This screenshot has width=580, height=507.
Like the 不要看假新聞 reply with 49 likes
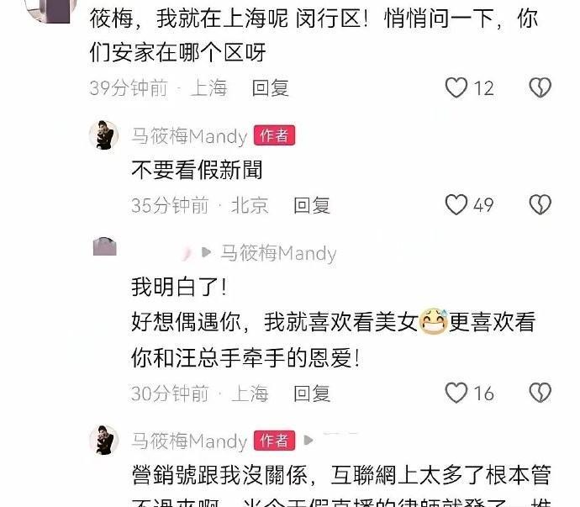coord(456,204)
